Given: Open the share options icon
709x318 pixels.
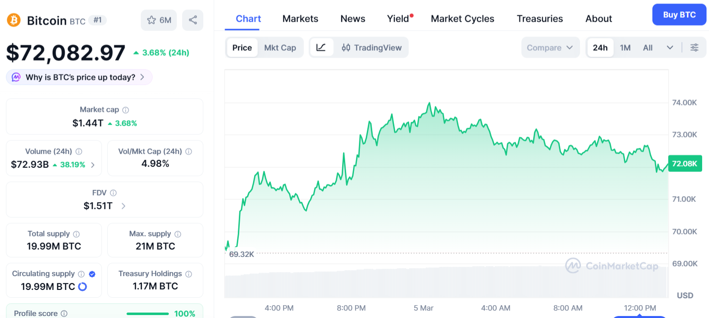Looking at the screenshot, I should tap(193, 20).
